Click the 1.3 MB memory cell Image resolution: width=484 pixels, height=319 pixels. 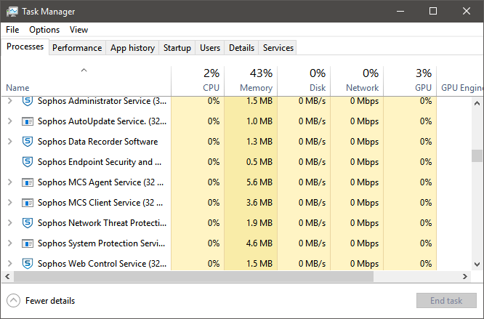click(251, 142)
